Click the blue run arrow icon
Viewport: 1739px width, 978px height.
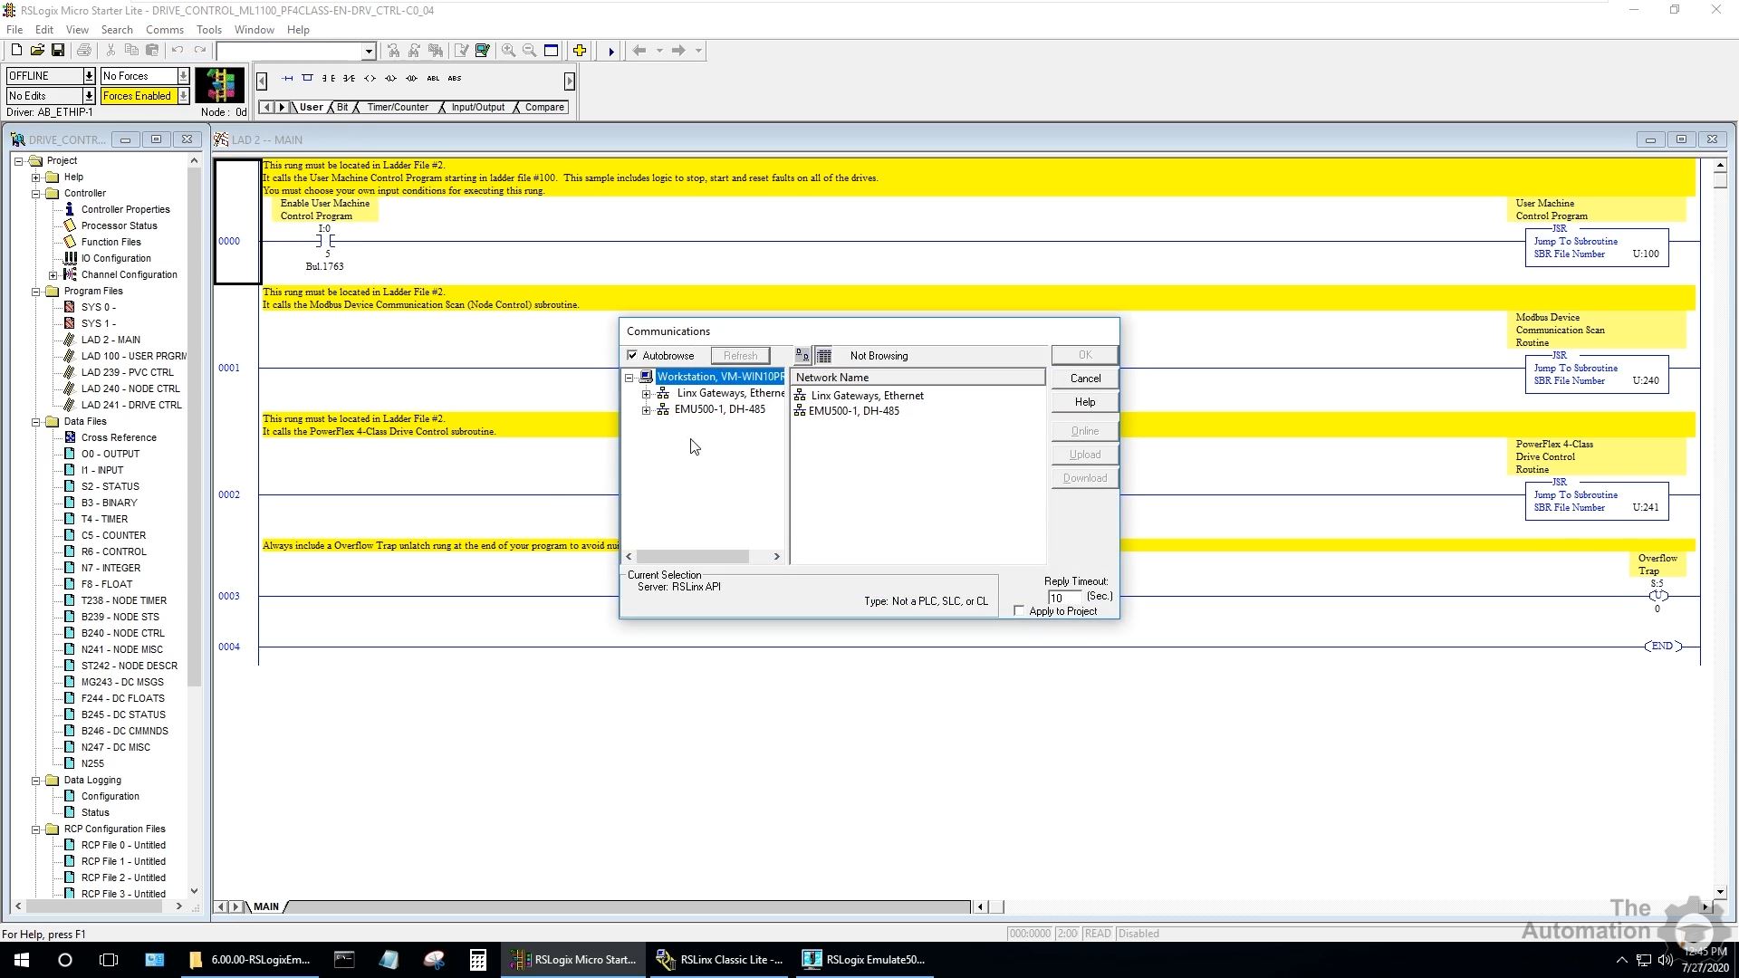[x=611, y=51]
